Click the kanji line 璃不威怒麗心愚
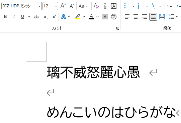 point(93,72)
